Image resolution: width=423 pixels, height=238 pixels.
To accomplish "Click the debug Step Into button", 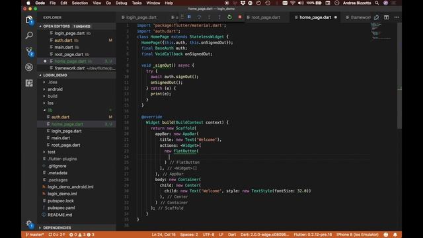I will pos(209,17).
